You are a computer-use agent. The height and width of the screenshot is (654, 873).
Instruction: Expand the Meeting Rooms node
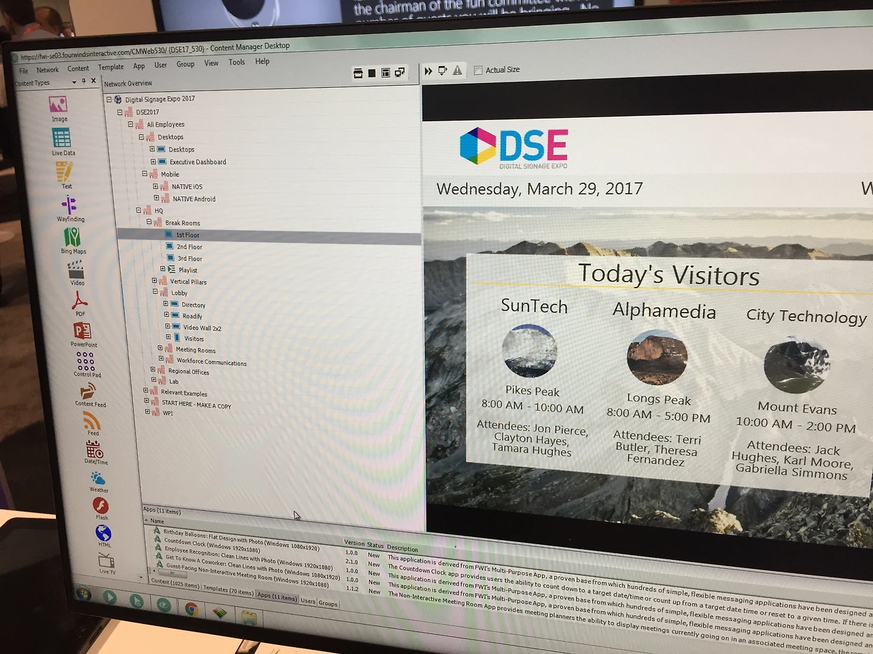coord(160,349)
